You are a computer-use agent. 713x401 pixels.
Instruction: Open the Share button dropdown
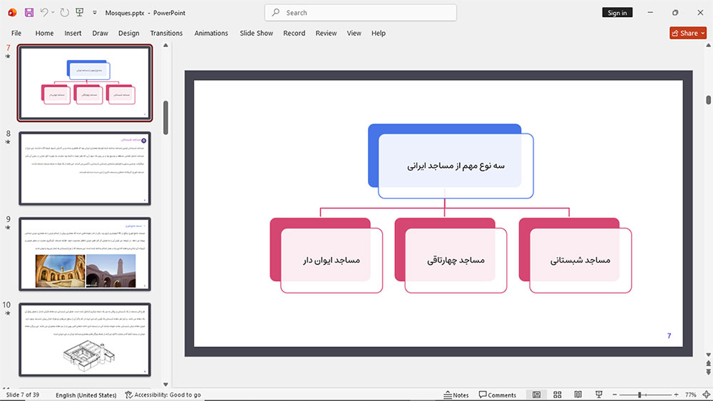click(703, 33)
